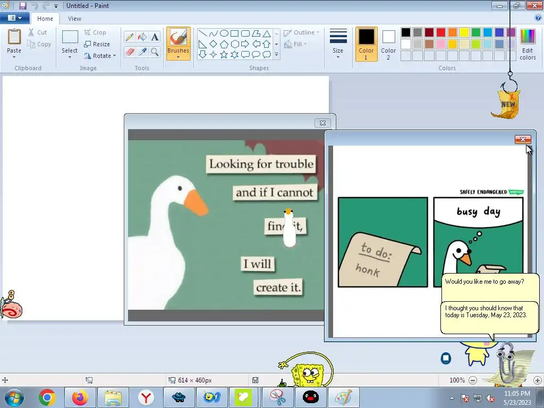Open the Windows Start button
Image resolution: width=544 pixels, height=408 pixels.
point(14,397)
